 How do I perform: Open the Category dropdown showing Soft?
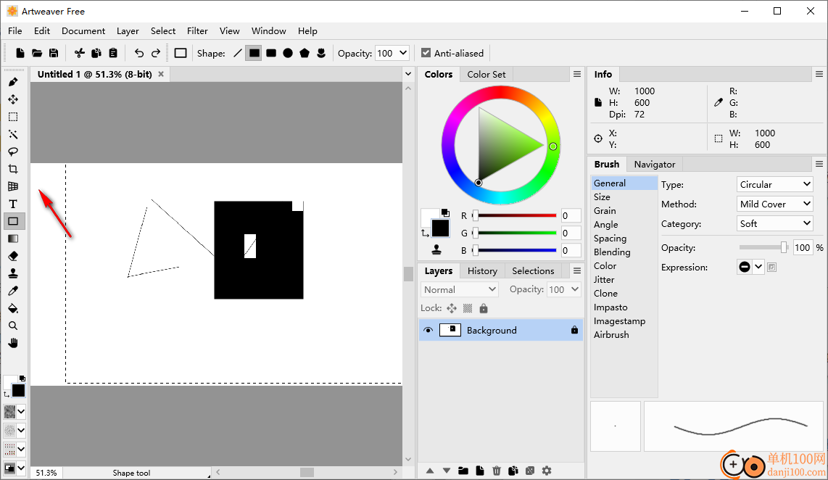pos(774,223)
